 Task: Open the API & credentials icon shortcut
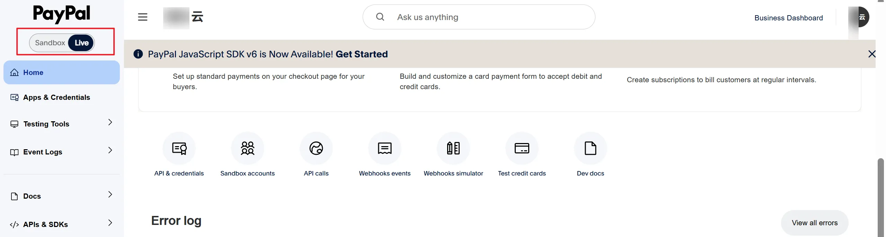coord(179,149)
